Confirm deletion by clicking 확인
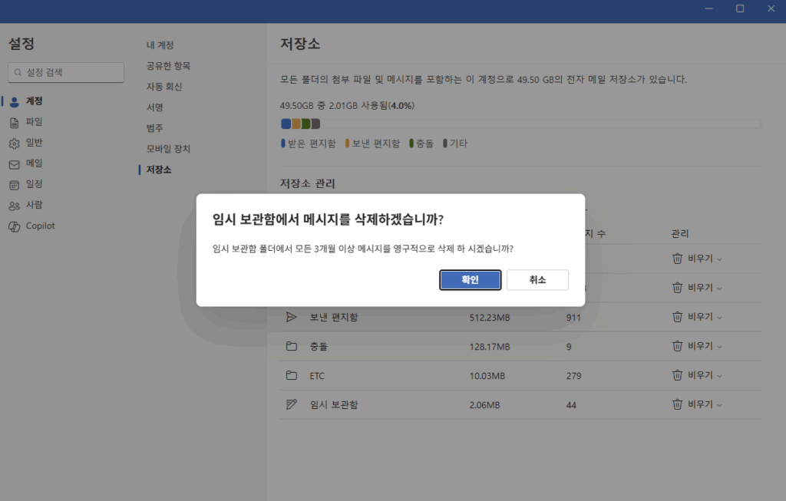The image size is (786, 501). tap(470, 279)
